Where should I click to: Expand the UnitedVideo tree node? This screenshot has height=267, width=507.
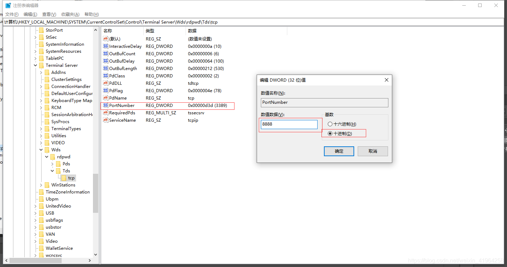pyautogui.click(x=36, y=206)
